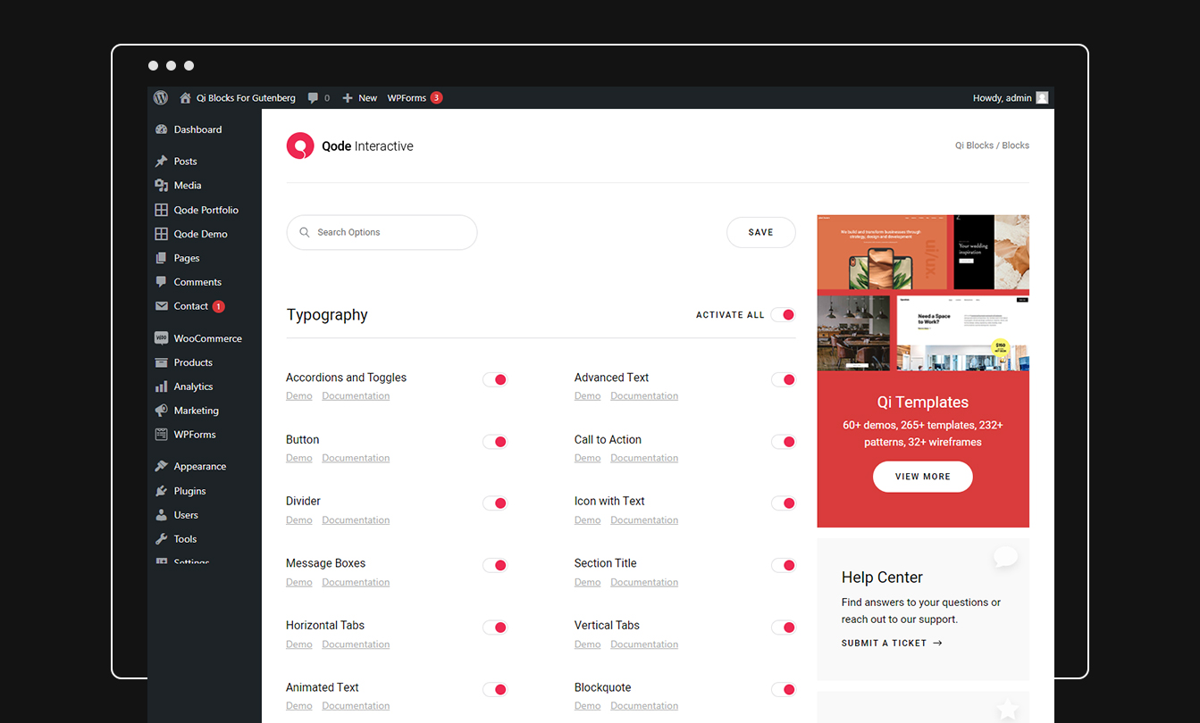Open the Dashboard menu item
Image resolution: width=1200 pixels, height=723 pixels.
pyautogui.click(x=197, y=129)
